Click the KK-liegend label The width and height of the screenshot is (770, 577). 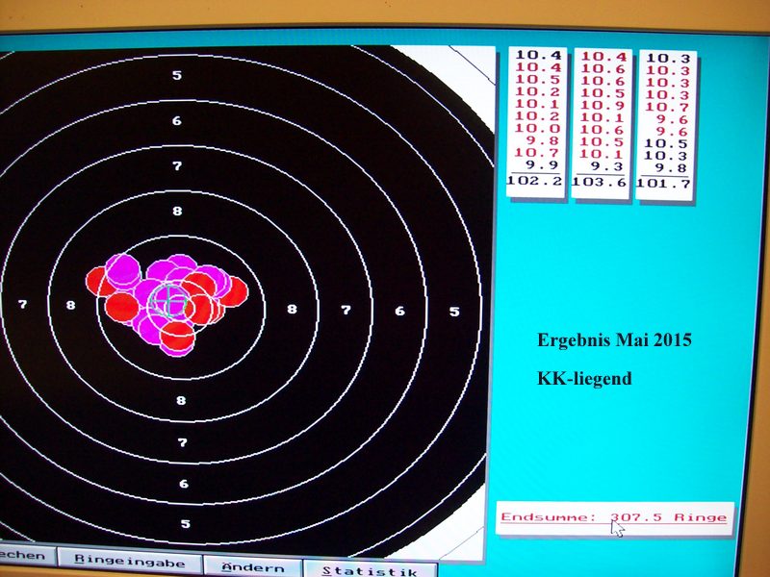(584, 379)
